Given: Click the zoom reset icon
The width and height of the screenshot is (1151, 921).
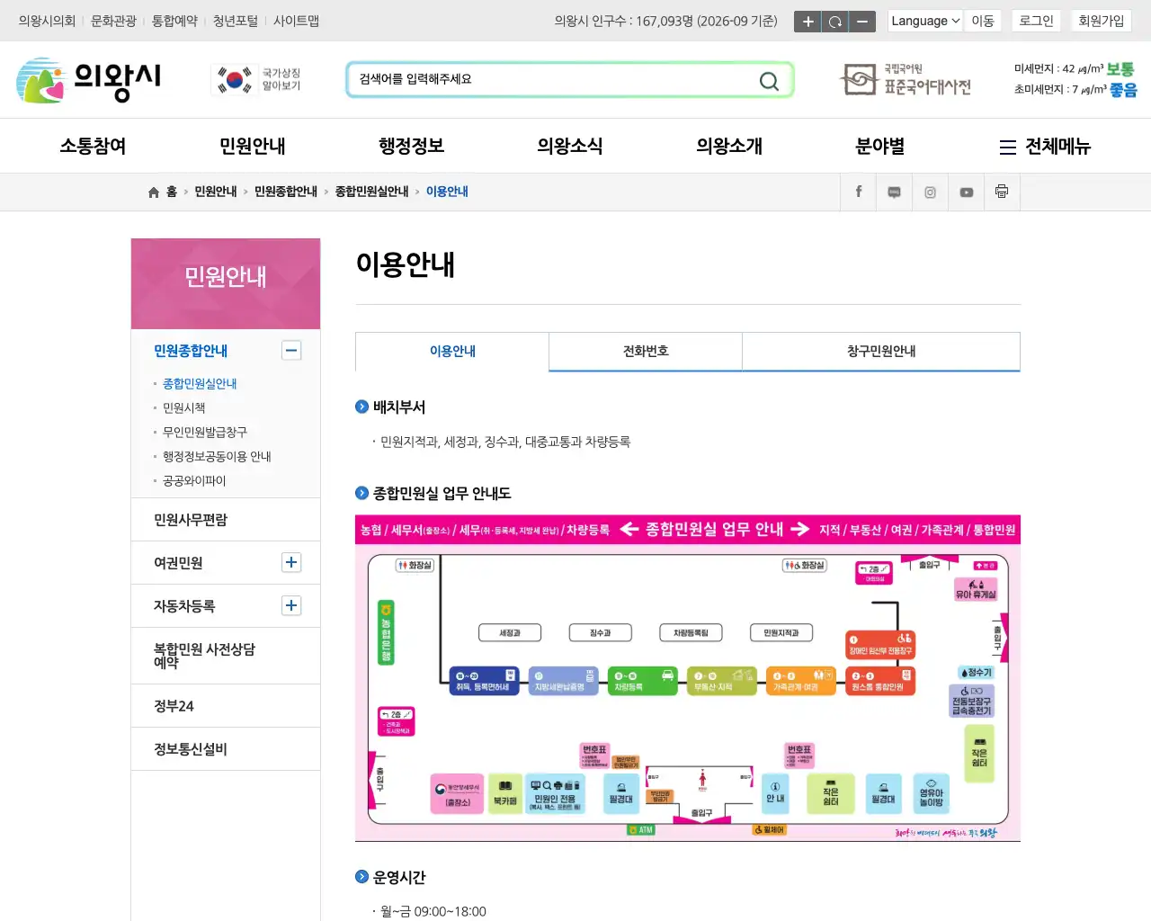Looking at the screenshot, I should tap(835, 22).
